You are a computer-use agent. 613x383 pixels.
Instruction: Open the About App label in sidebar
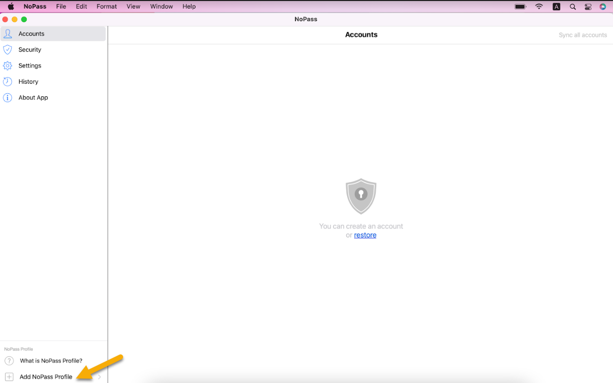(x=33, y=98)
